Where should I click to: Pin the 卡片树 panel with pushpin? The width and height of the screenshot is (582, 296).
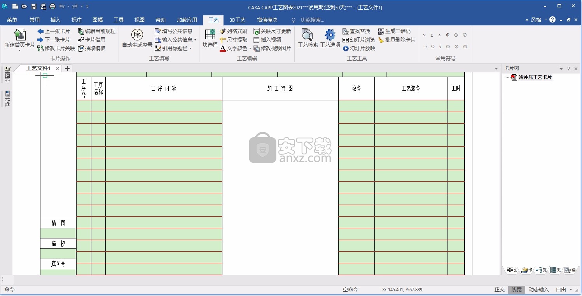pos(568,68)
